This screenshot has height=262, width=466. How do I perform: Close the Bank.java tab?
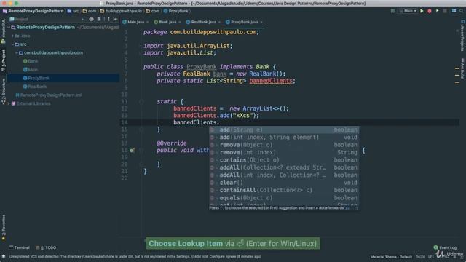[x=180, y=22]
